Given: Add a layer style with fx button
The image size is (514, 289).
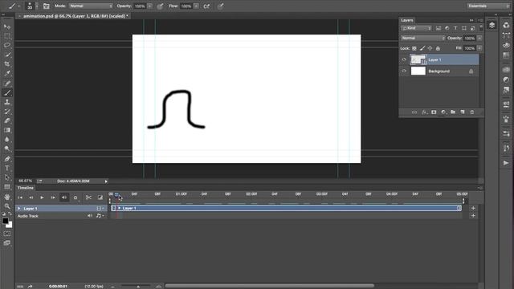Looking at the screenshot, I should point(424,112).
